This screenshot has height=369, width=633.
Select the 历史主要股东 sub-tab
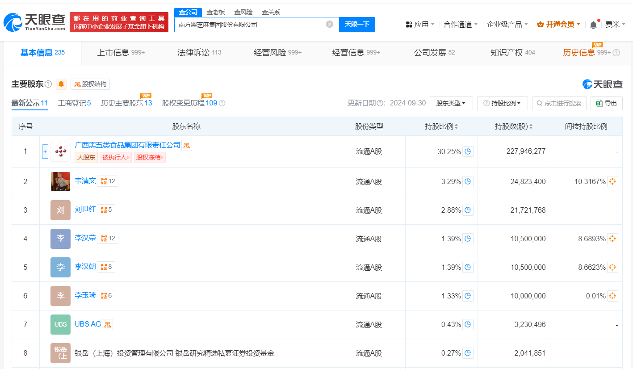coord(127,103)
